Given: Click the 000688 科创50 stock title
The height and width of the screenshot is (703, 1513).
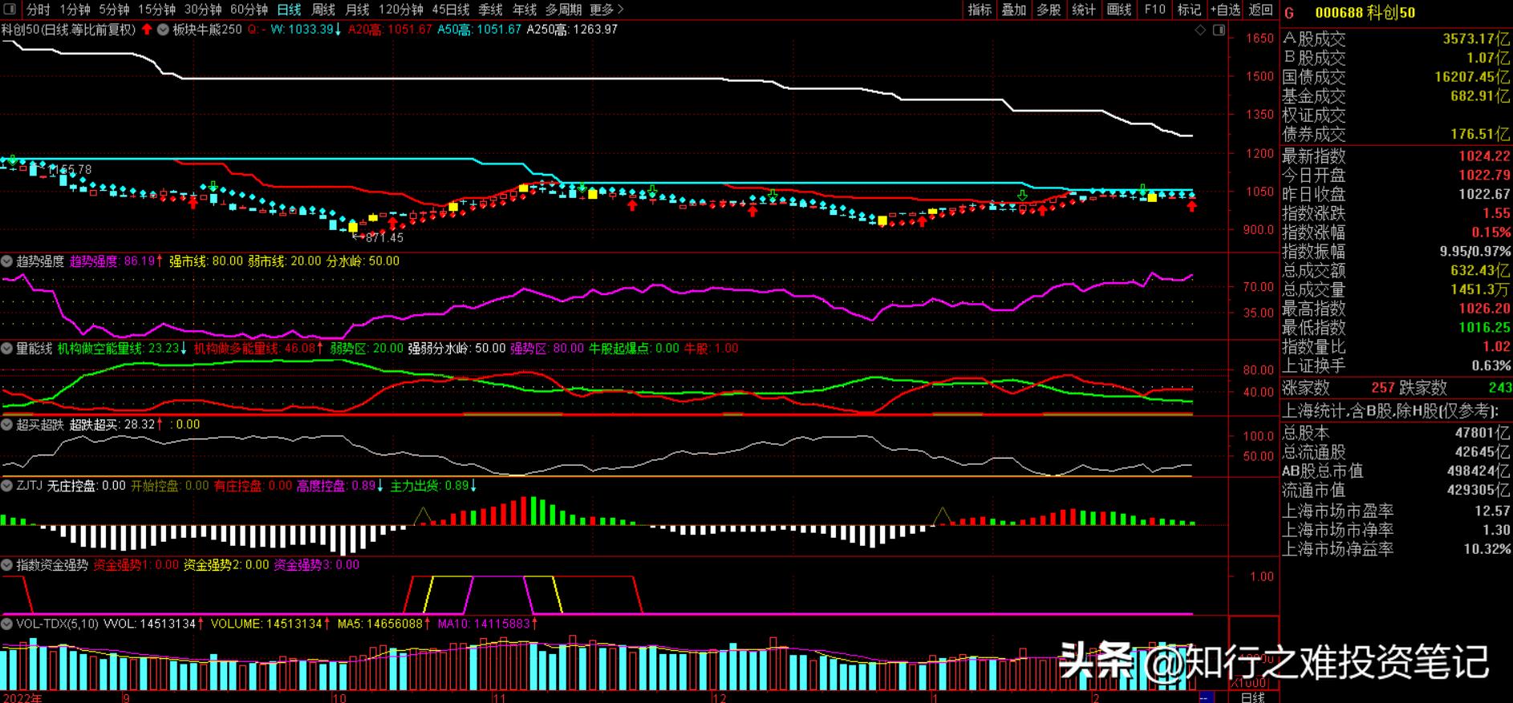Looking at the screenshot, I should tap(1365, 13).
